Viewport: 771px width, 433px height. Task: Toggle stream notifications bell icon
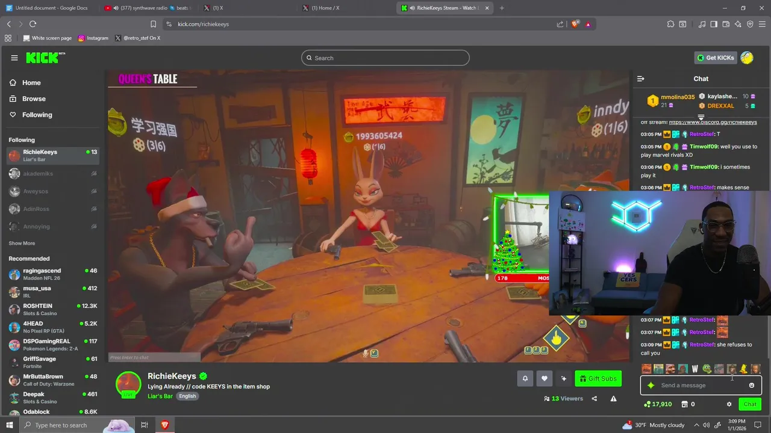pyautogui.click(x=525, y=378)
